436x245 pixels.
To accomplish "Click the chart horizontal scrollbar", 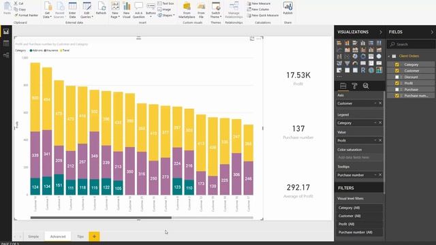I will [x=101, y=218].
